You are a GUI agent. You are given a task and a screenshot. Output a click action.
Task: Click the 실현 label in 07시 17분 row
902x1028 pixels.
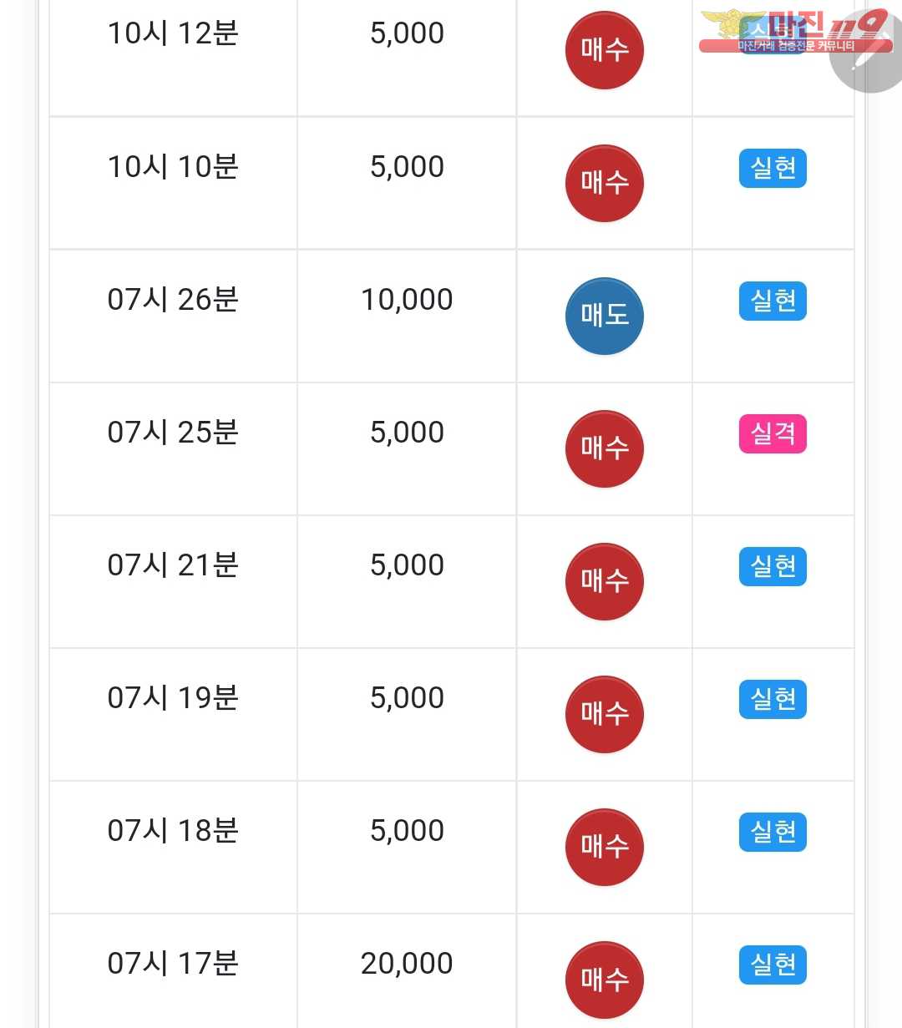click(773, 965)
